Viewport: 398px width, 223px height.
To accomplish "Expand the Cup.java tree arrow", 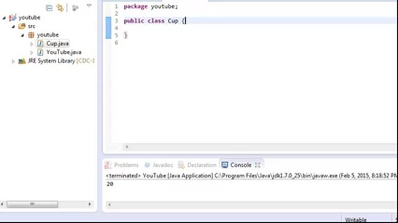I will pyautogui.click(x=32, y=44).
